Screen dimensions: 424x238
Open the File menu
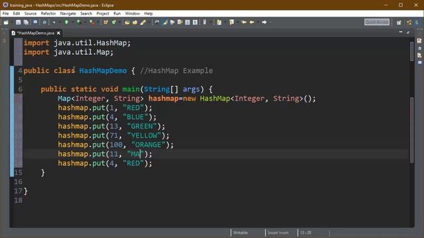point(5,13)
